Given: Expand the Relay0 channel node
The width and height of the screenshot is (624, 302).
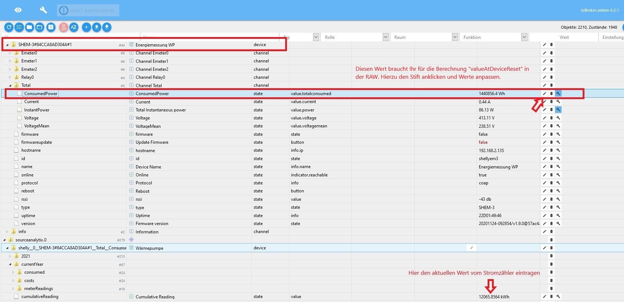Looking at the screenshot, I should 10,77.
